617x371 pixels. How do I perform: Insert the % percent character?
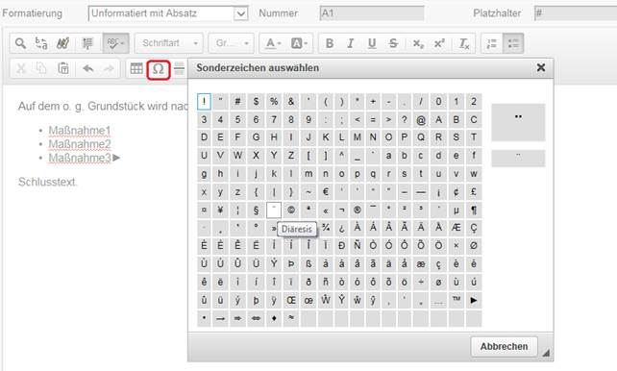click(x=274, y=102)
